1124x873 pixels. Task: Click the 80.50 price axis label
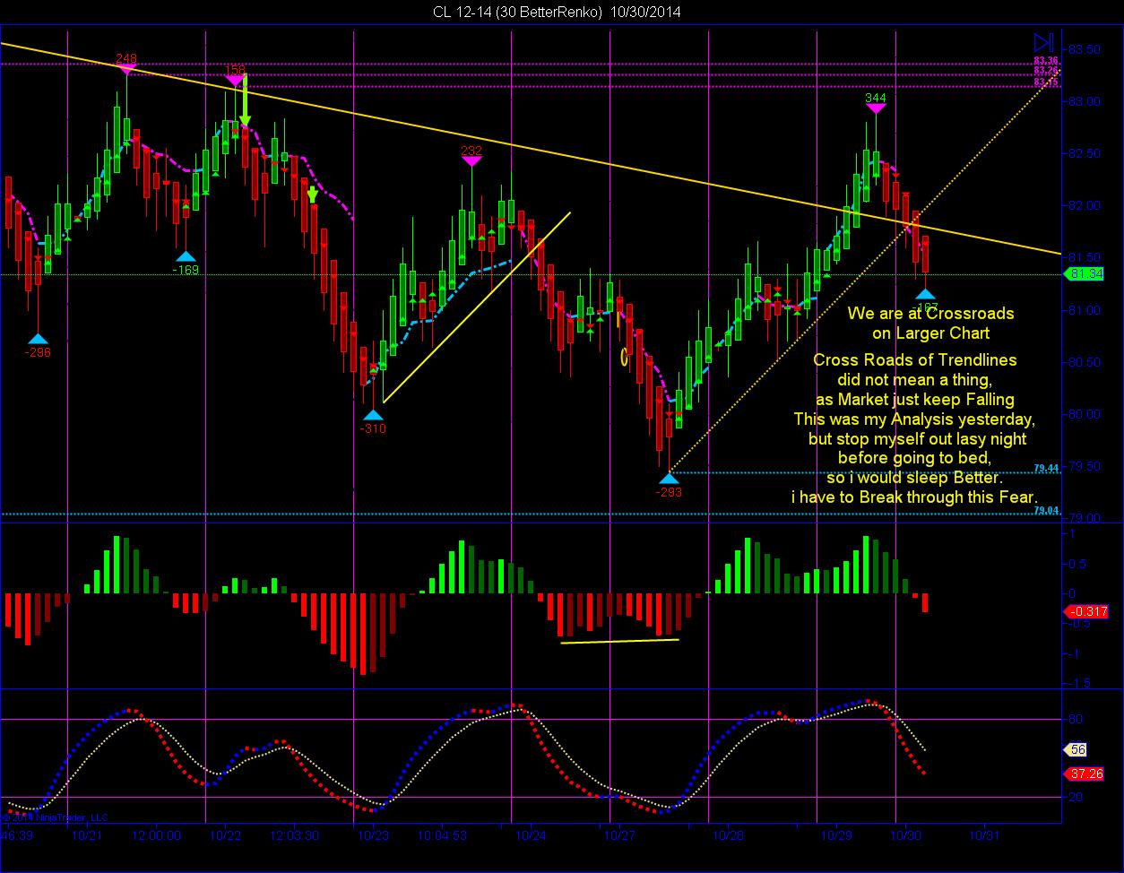pos(1085,362)
